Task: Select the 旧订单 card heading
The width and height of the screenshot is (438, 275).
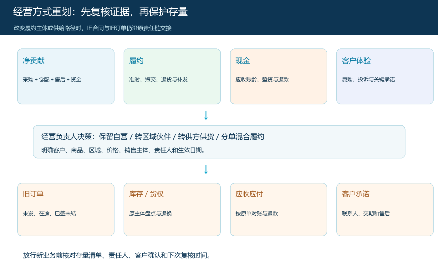Action: 33,194
